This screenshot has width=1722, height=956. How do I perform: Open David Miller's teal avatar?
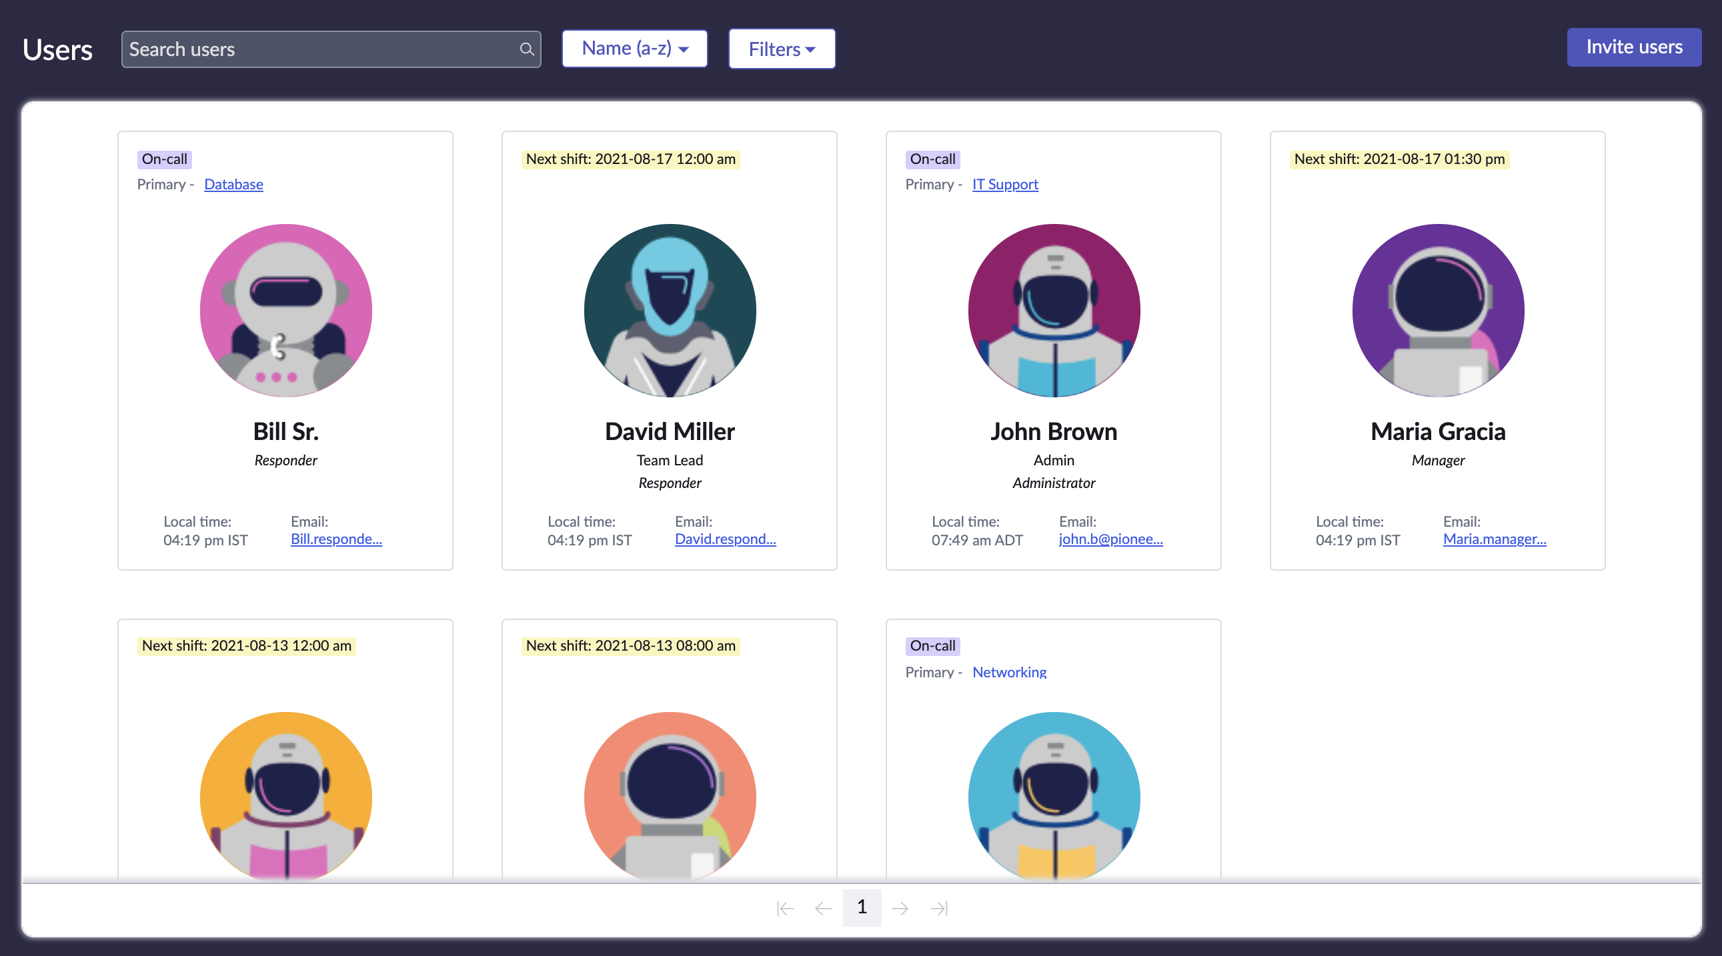click(670, 311)
